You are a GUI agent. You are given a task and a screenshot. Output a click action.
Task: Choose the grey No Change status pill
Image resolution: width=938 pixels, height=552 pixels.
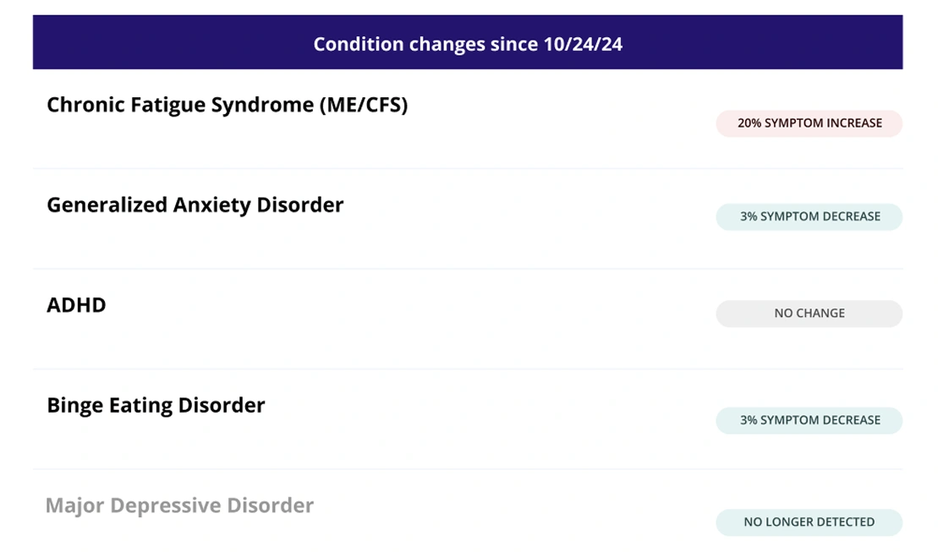809,314
